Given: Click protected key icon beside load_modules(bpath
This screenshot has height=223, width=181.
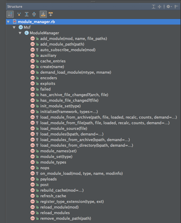Looking at the screenshot, I should [x=37, y=134].
